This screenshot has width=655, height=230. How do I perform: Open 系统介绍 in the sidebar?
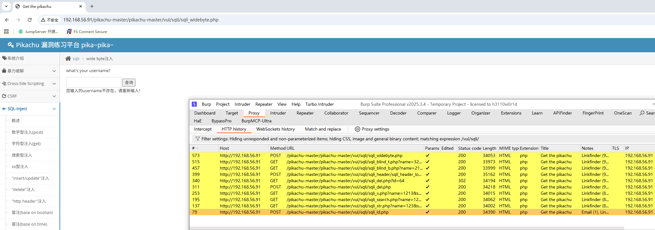pyautogui.click(x=30, y=58)
